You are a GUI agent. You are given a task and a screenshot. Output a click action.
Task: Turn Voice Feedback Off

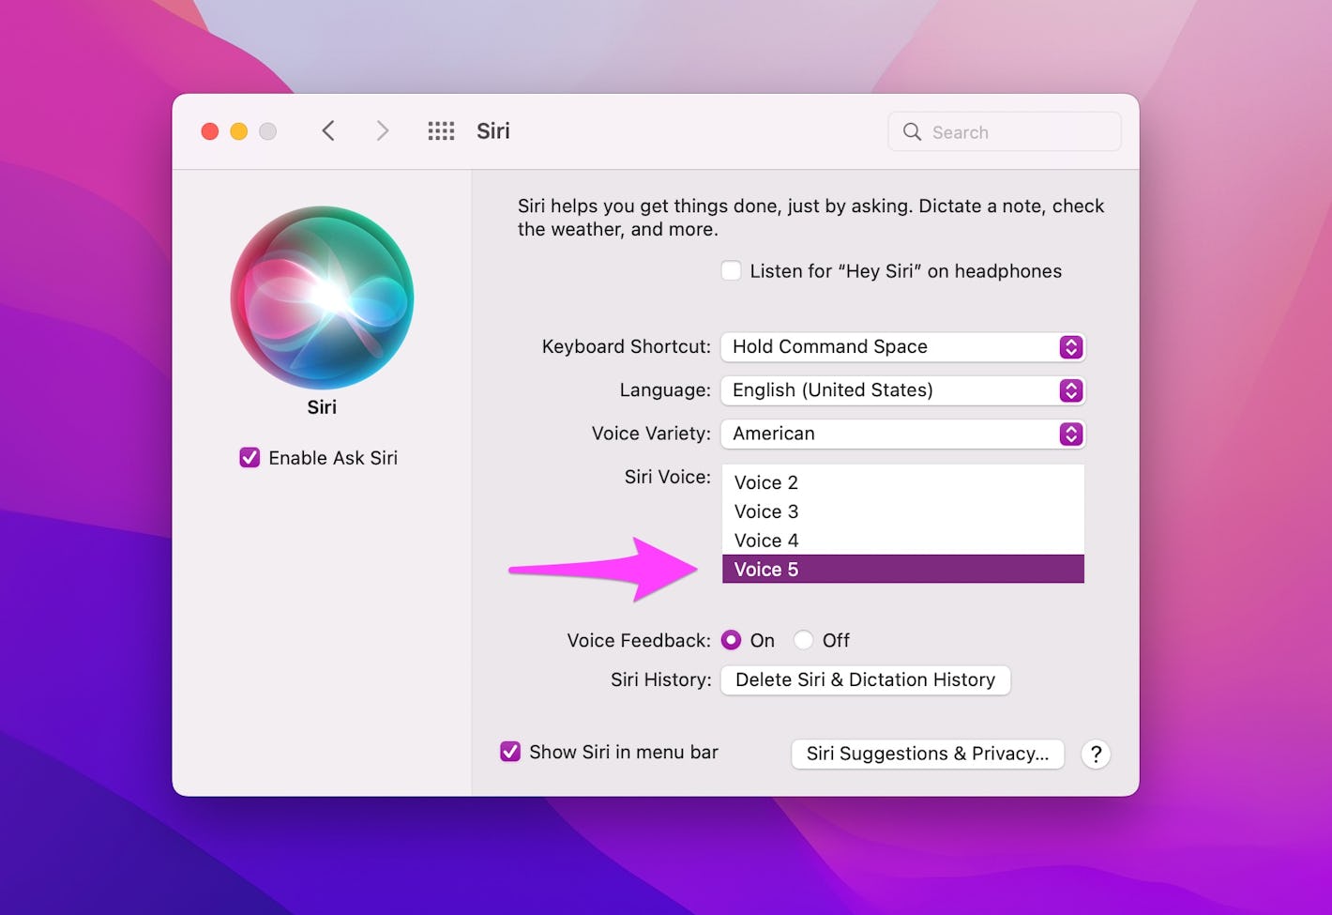click(804, 640)
